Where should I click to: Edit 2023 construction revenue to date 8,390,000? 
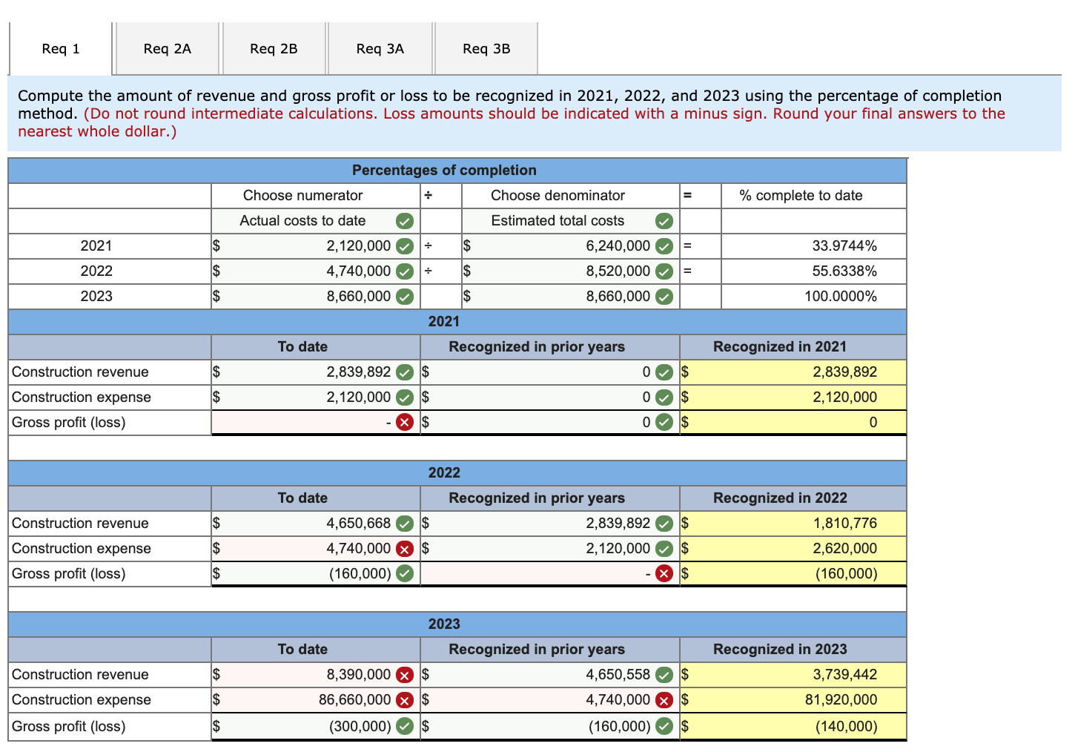click(316, 675)
